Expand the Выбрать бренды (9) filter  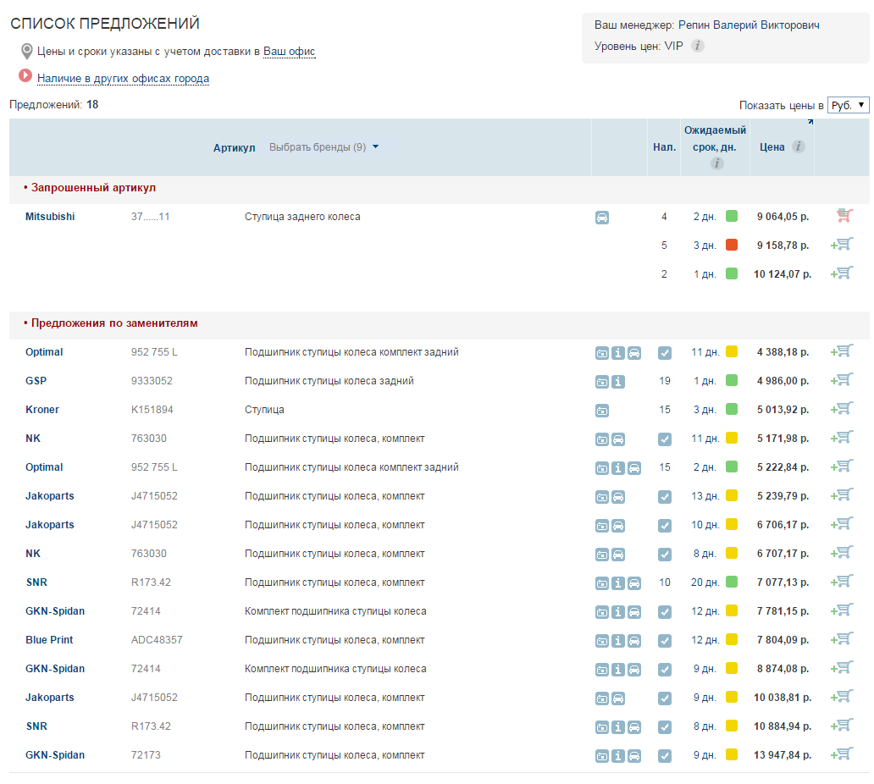324,147
